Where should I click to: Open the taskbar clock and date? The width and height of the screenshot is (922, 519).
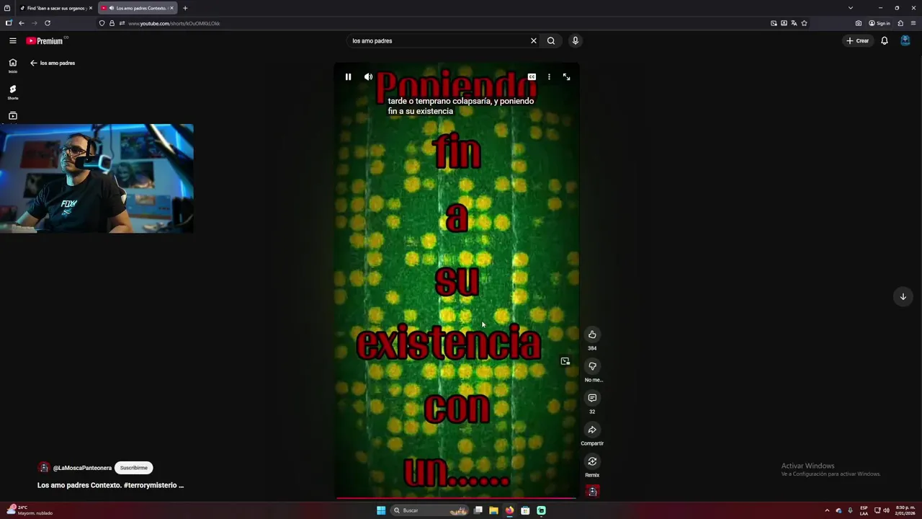905,510
